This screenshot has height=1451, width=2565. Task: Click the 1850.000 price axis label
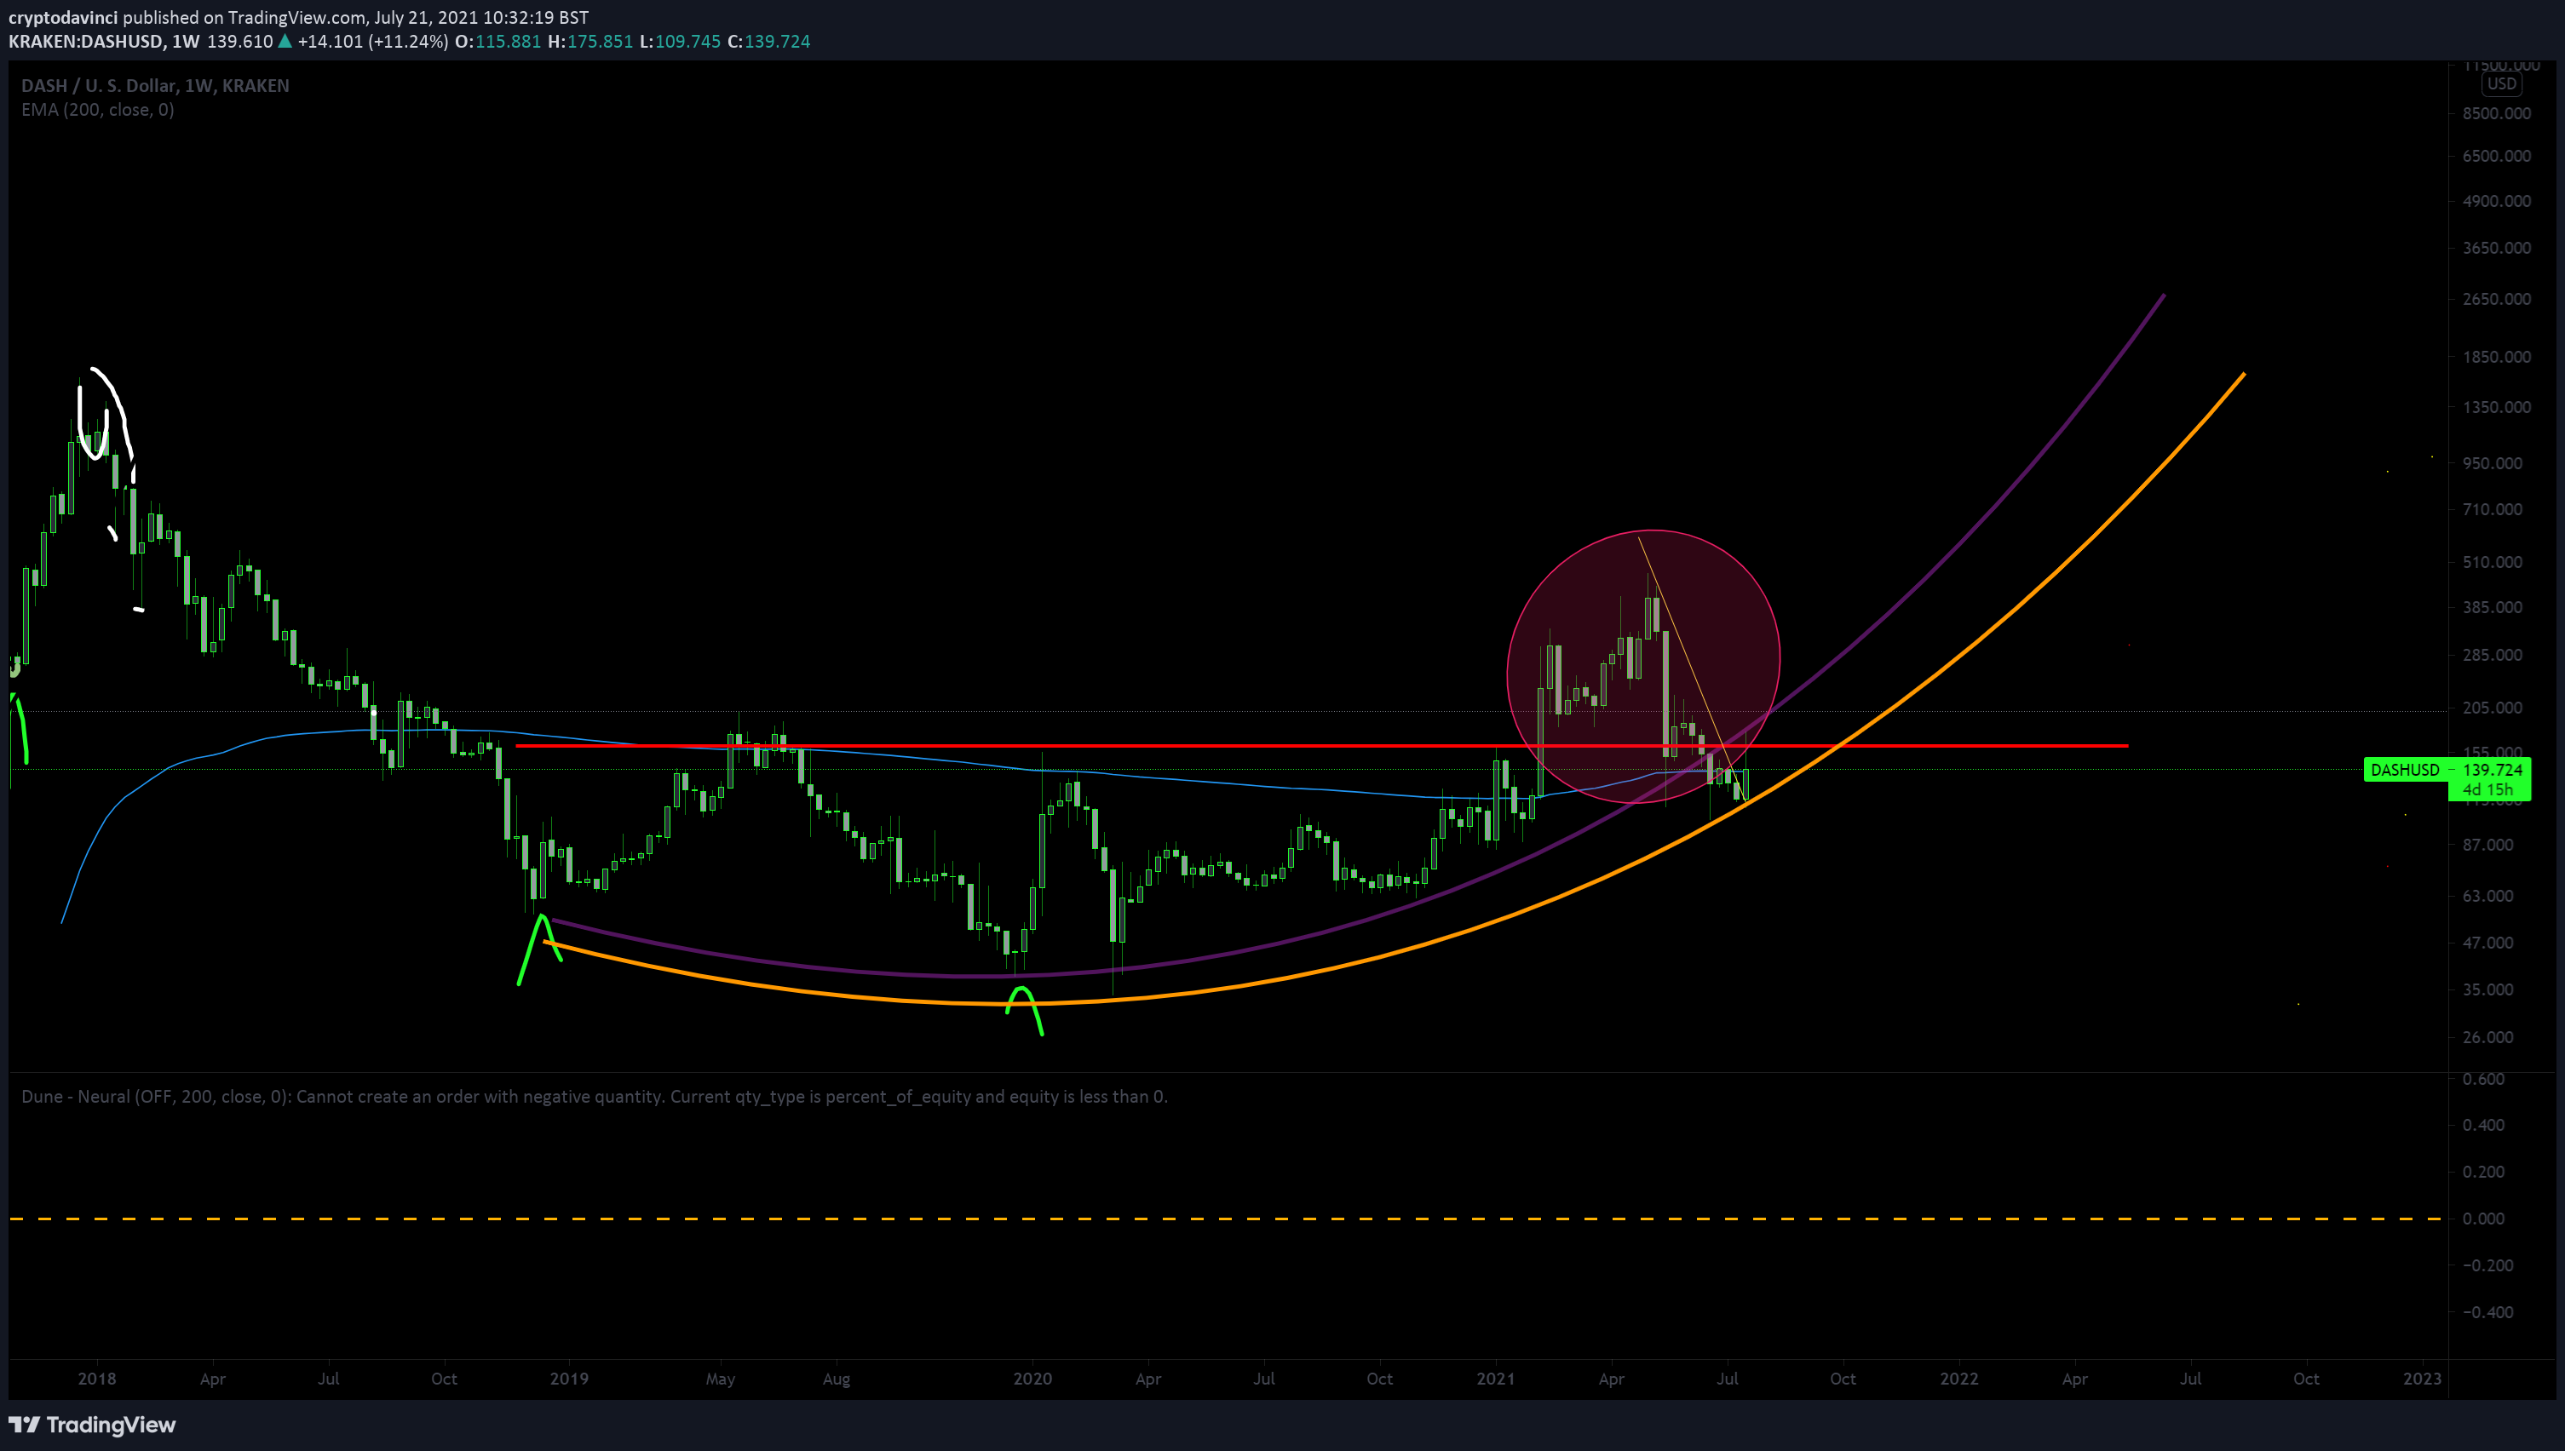point(2496,357)
